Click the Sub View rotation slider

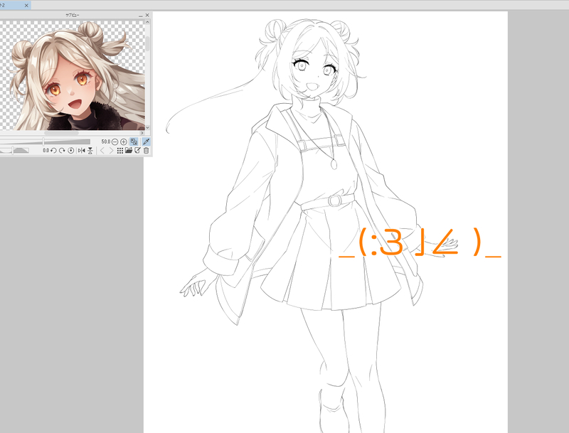coord(14,151)
